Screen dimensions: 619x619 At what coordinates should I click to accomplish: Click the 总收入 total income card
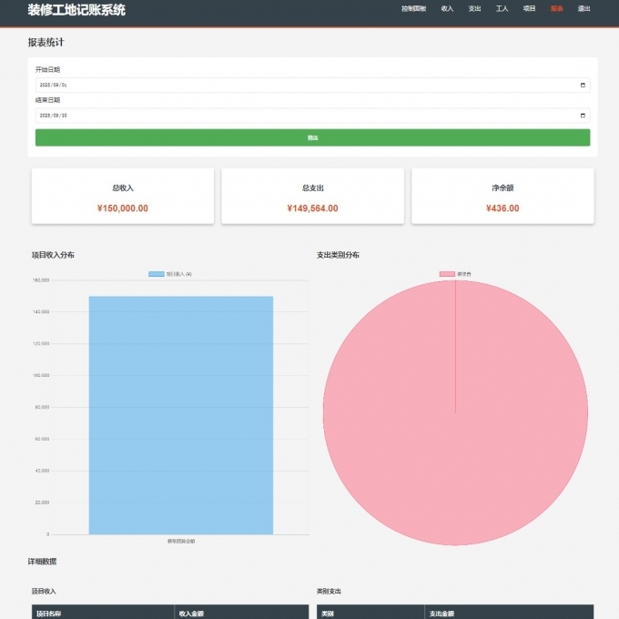123,197
